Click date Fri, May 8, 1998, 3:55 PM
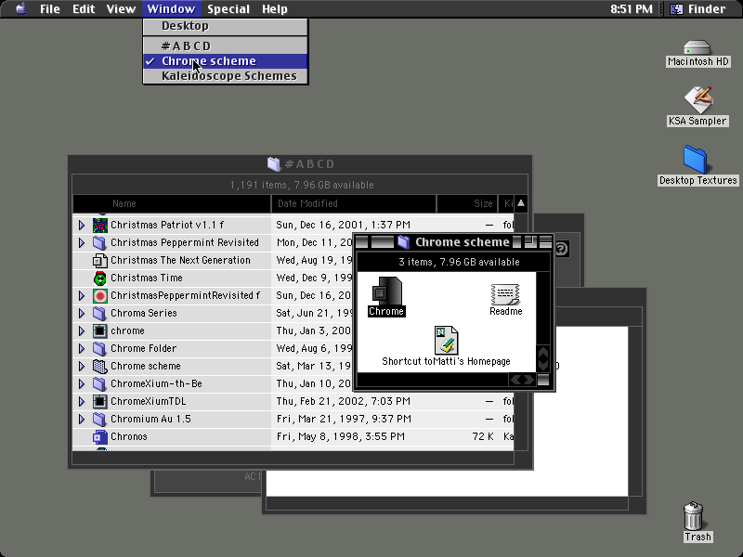 341,436
